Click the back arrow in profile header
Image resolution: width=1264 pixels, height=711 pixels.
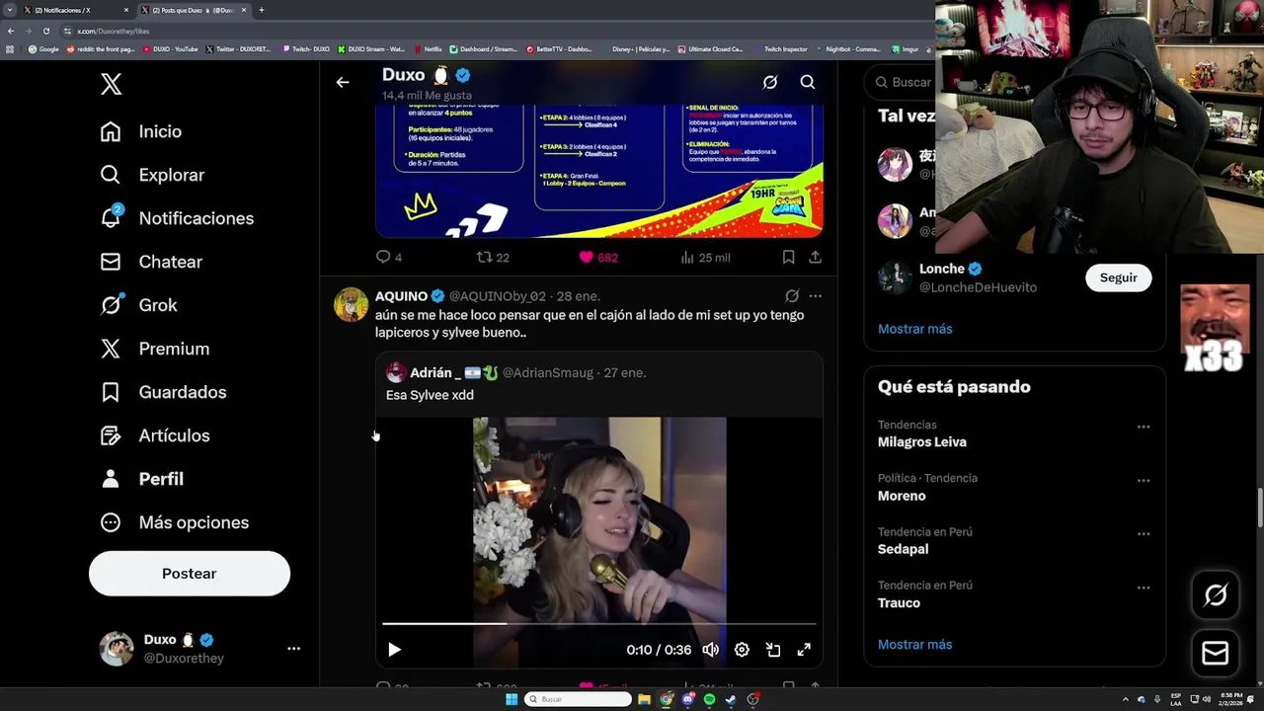click(343, 83)
